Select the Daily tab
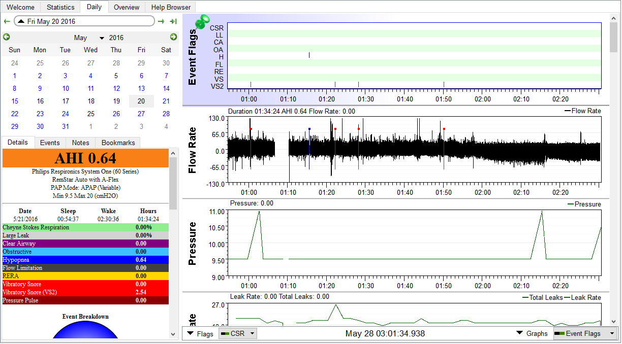 pos(94,7)
